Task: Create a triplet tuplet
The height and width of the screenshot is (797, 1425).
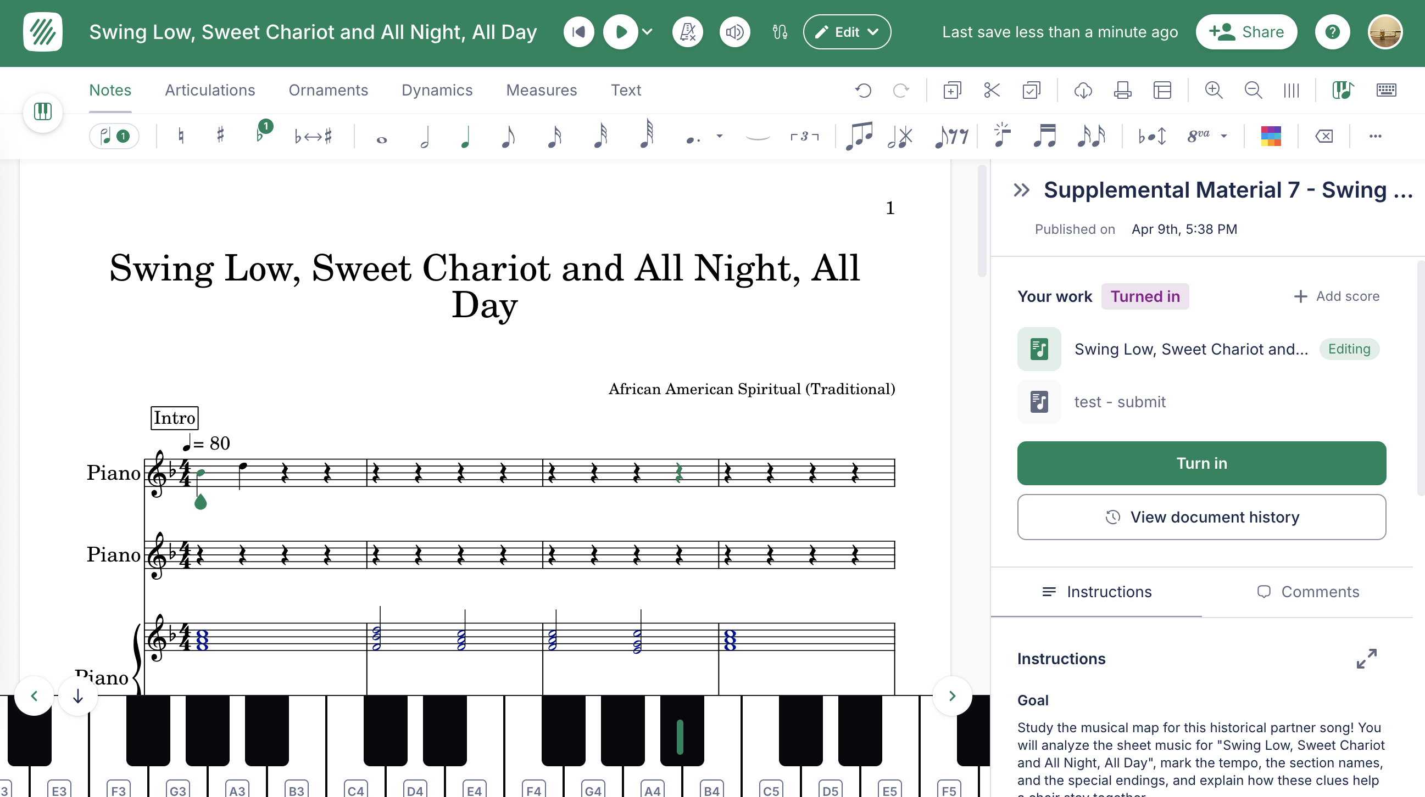Action: point(804,136)
